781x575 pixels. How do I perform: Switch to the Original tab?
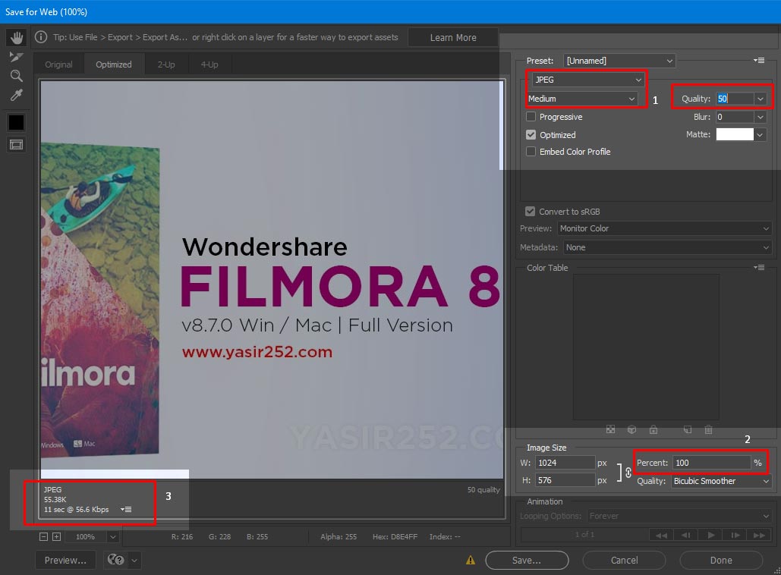58,64
